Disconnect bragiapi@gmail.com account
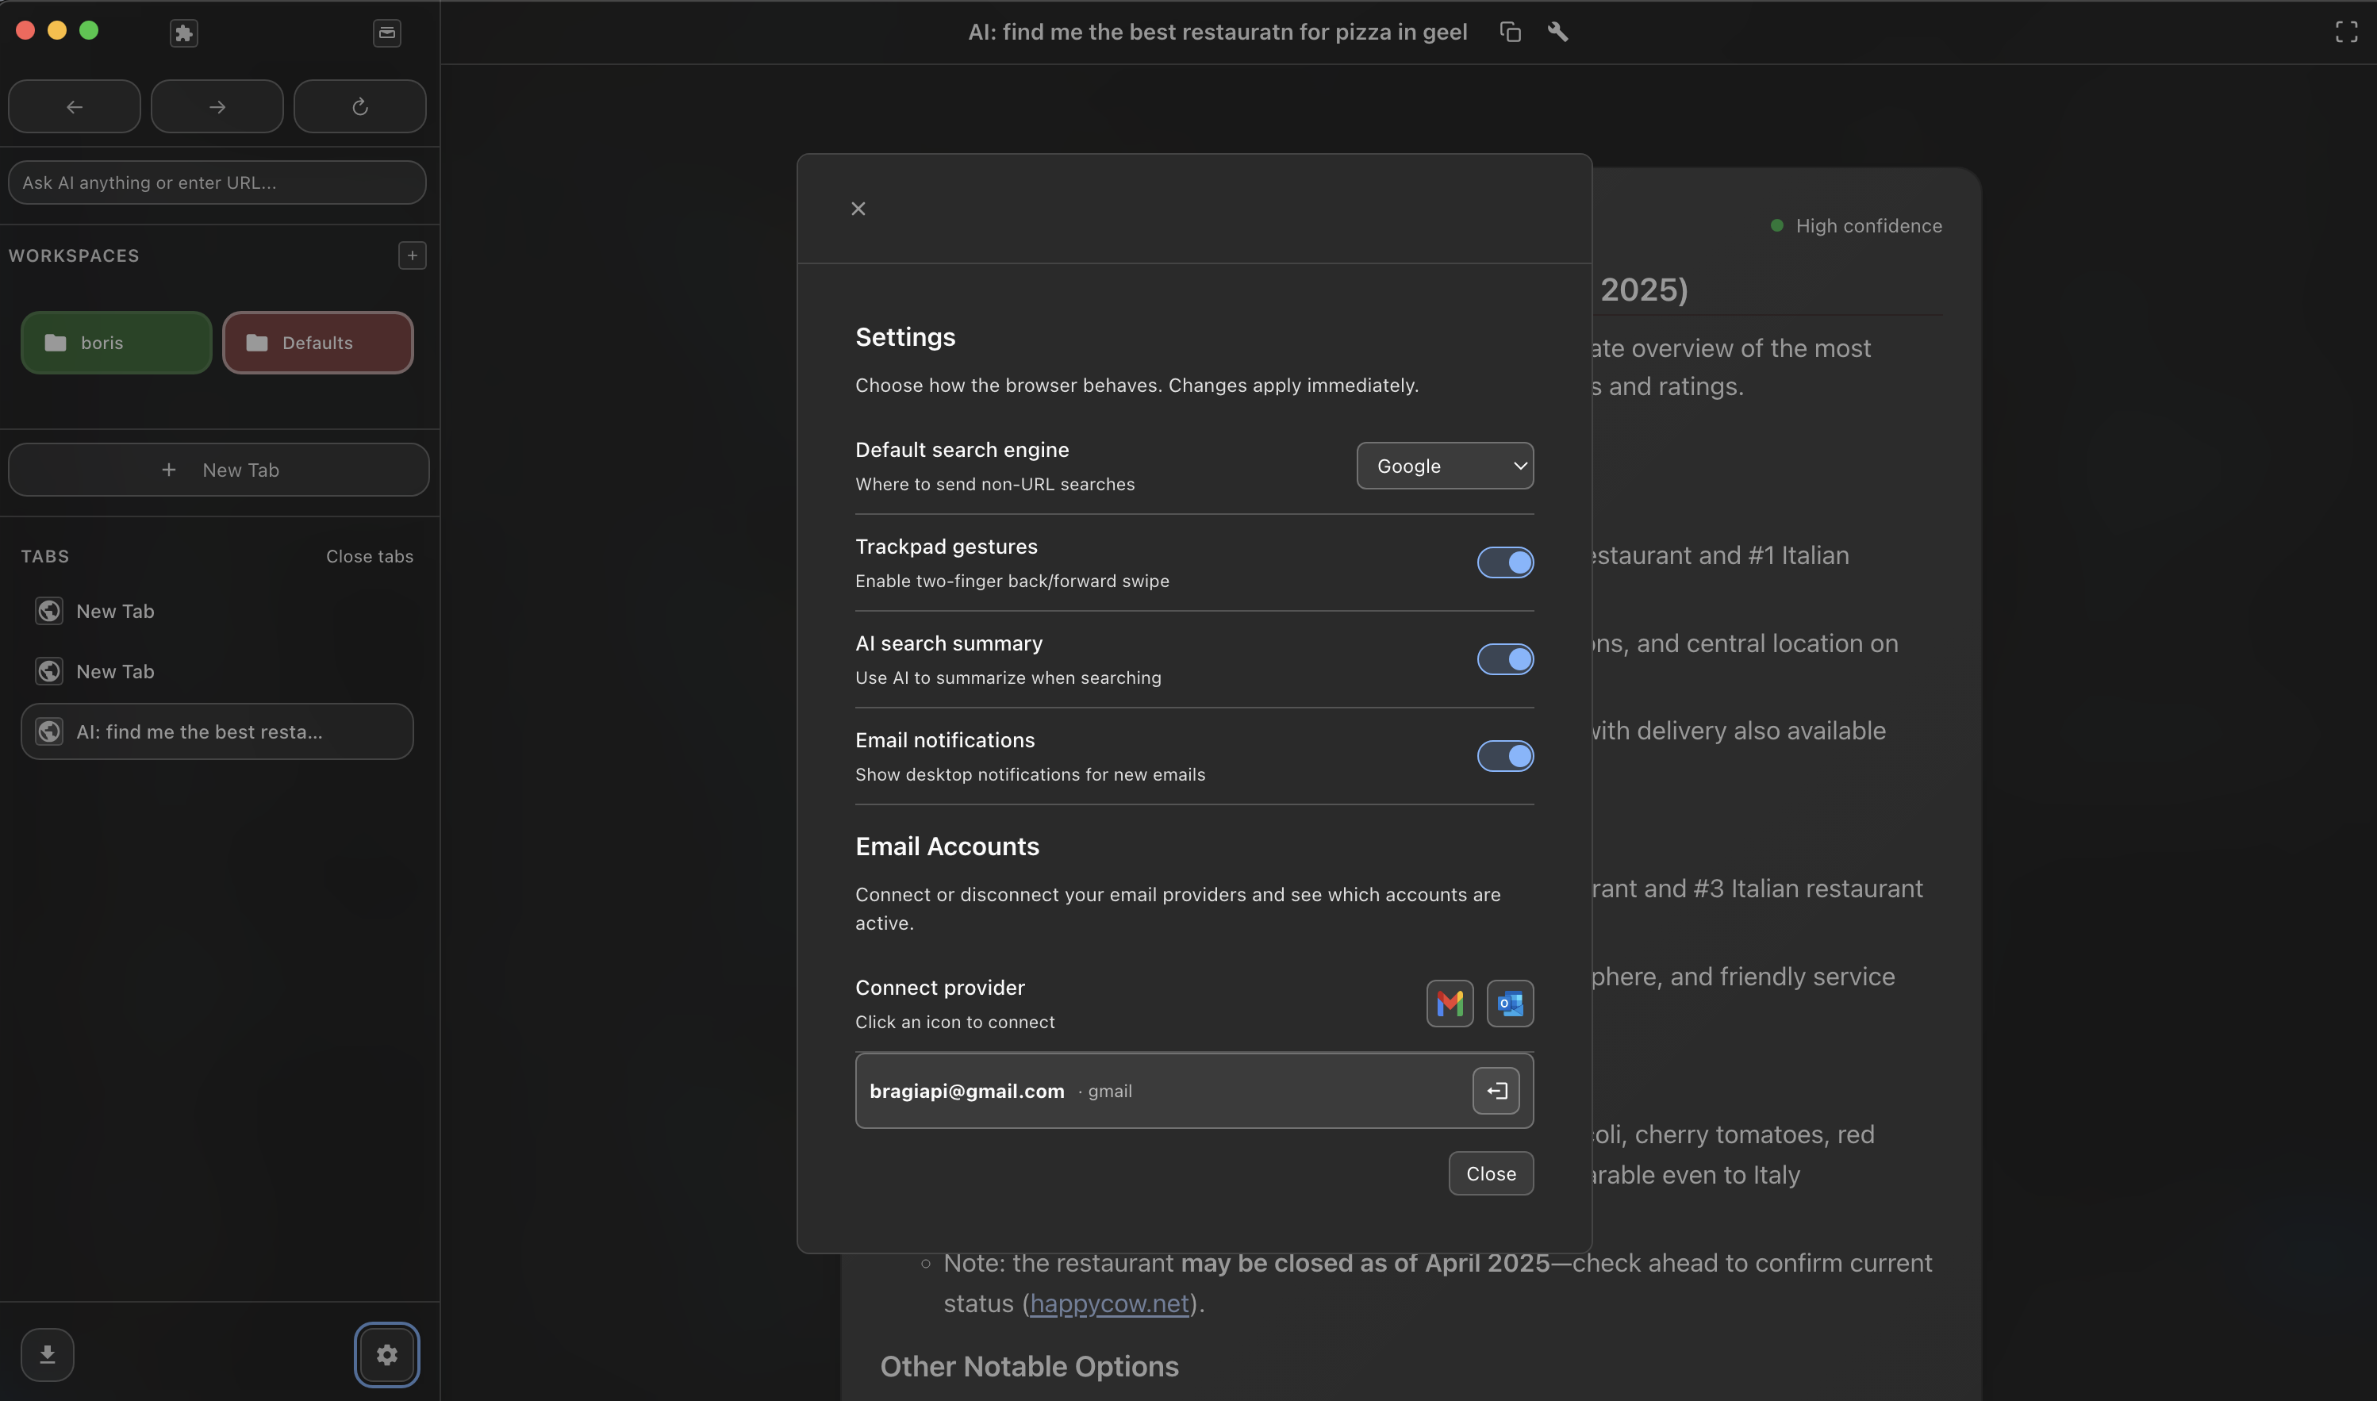 (1496, 1090)
